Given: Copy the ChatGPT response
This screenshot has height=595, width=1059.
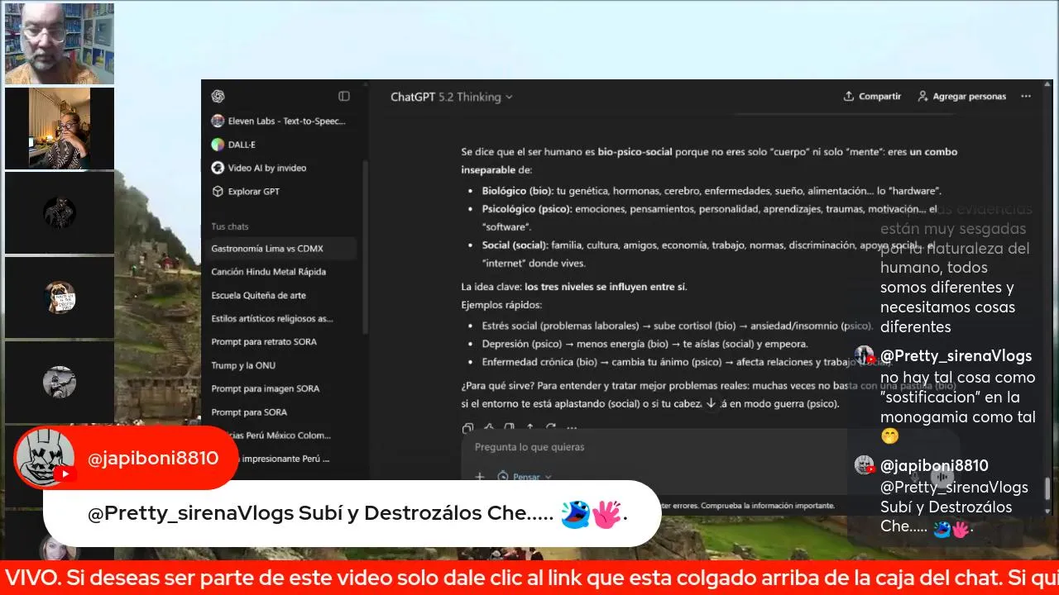Looking at the screenshot, I should pos(467,428).
